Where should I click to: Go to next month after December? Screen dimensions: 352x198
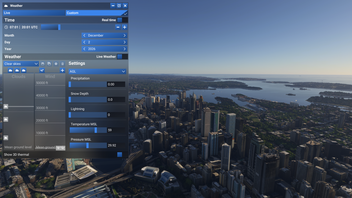pyautogui.click(x=125, y=35)
